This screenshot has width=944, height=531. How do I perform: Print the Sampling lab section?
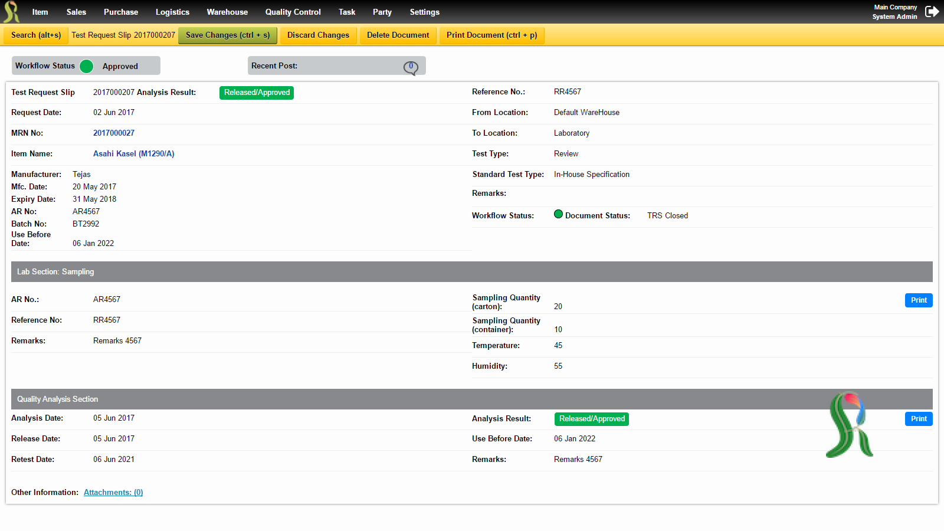919,300
